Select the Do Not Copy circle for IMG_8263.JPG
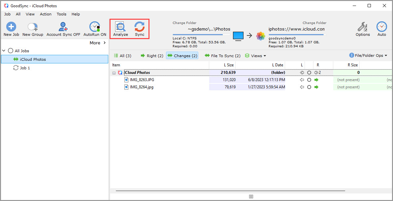The width and height of the screenshot is (393, 201). point(309,79)
